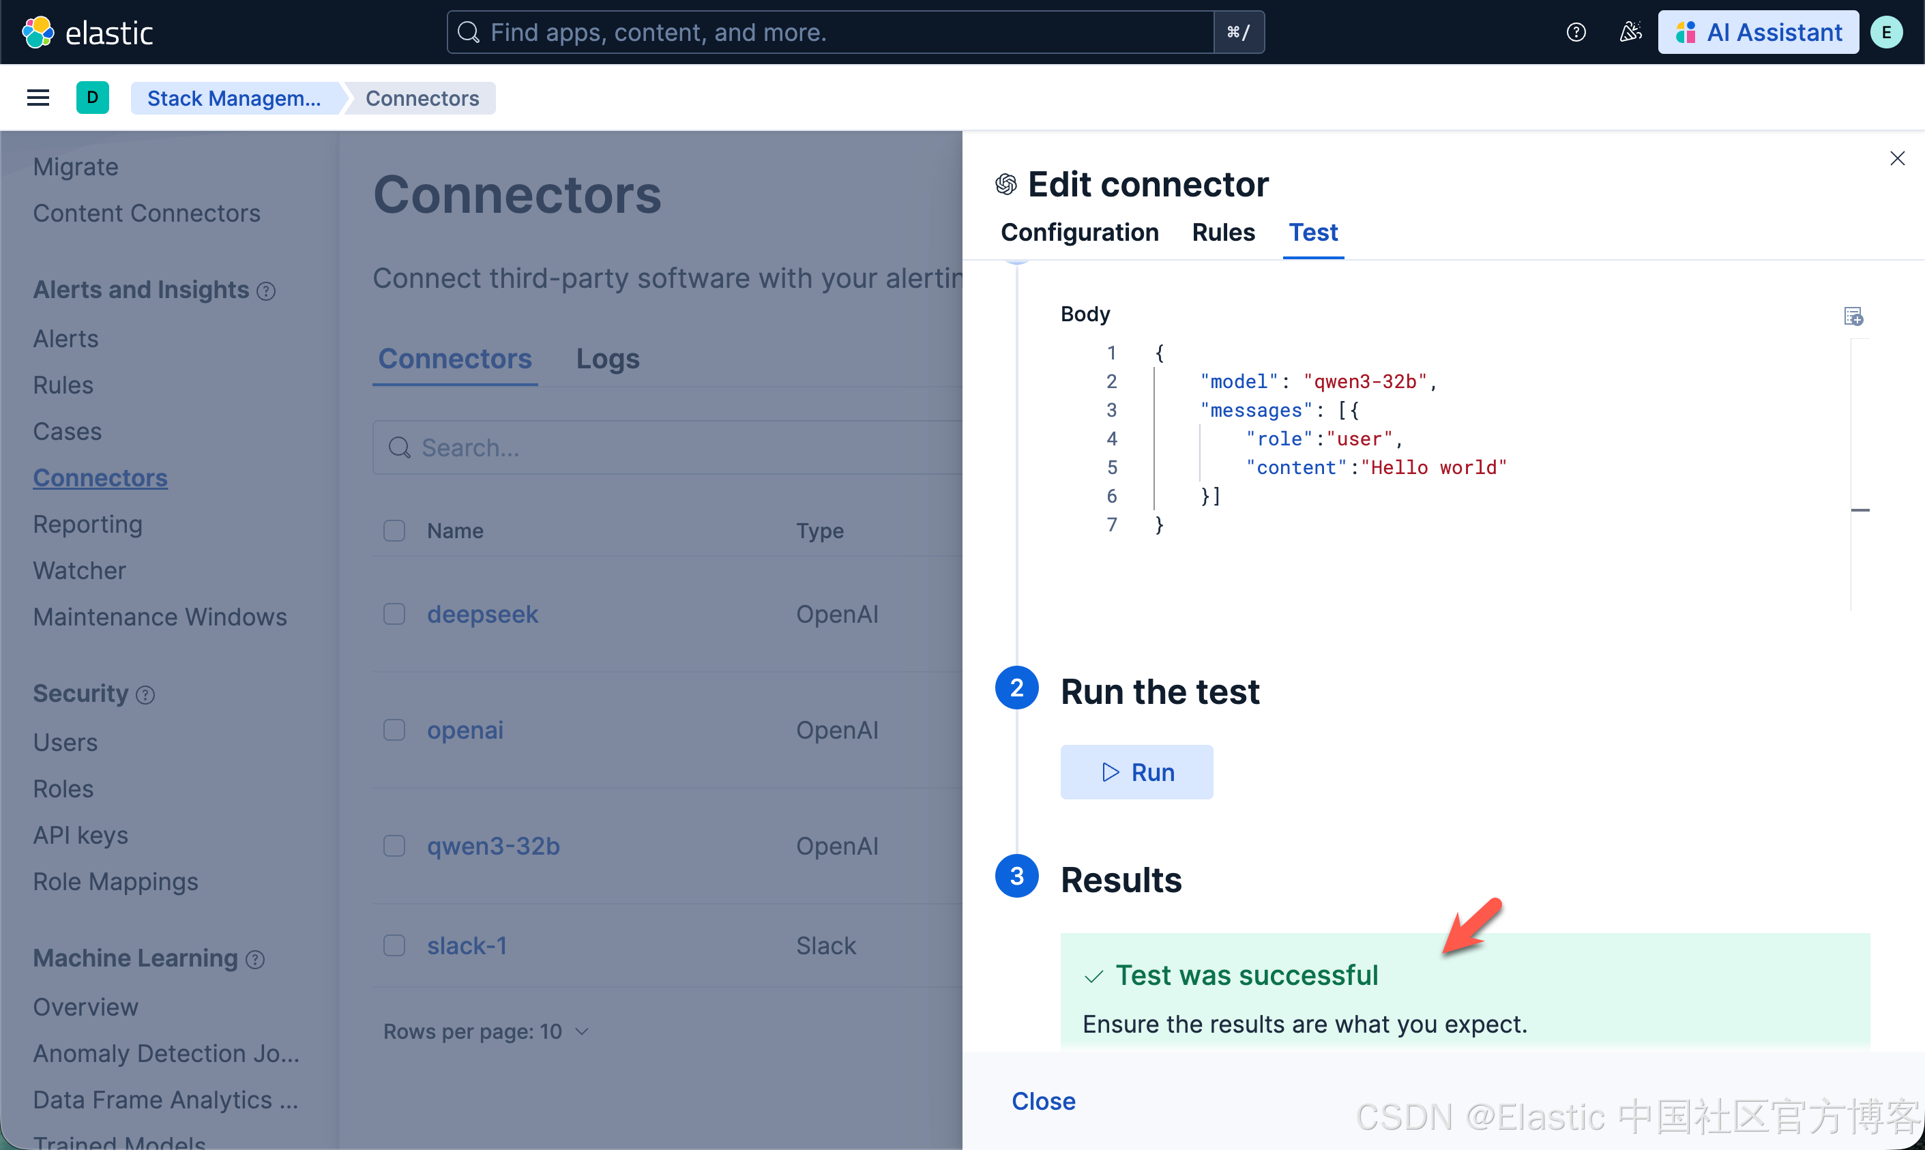Click the user avatar E
The width and height of the screenshot is (1925, 1150).
1885,33
